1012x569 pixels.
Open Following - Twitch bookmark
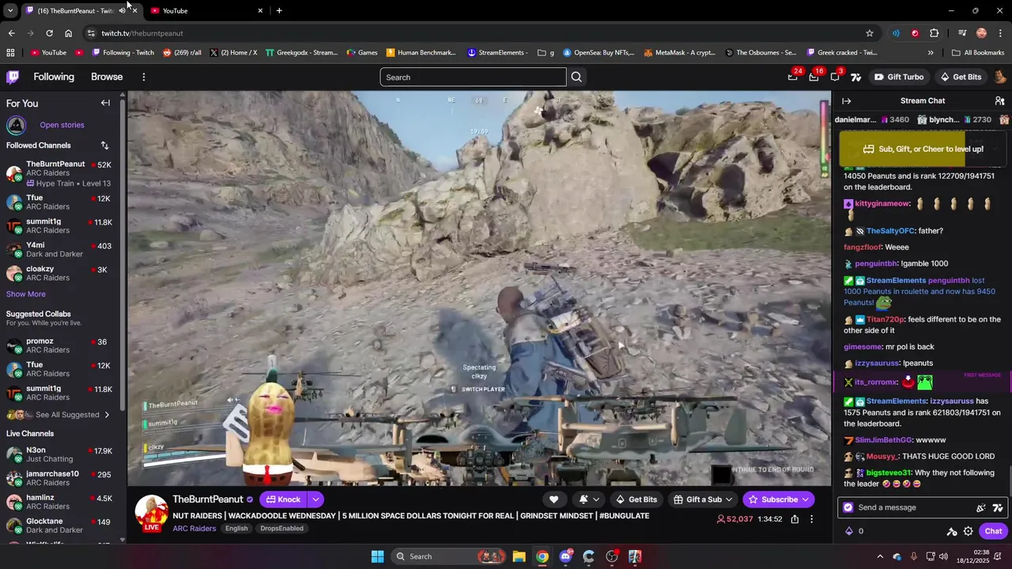pyautogui.click(x=123, y=53)
